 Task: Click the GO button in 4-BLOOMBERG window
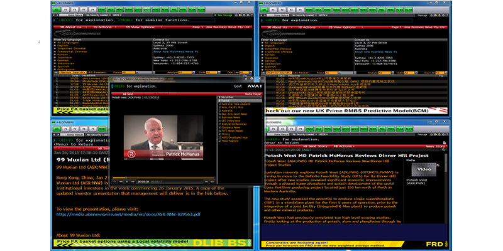coord(57,129)
